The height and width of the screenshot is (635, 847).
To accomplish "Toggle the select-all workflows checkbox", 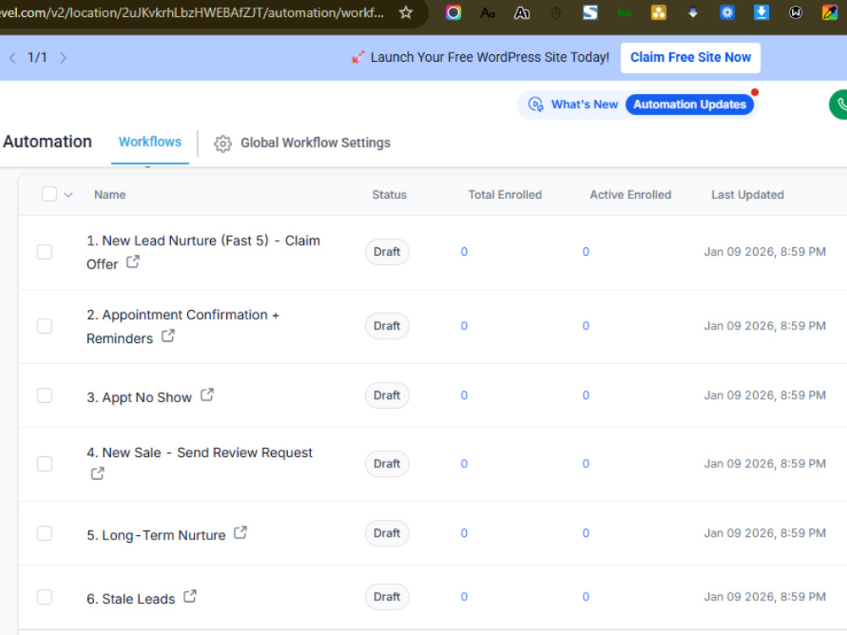I will (49, 194).
